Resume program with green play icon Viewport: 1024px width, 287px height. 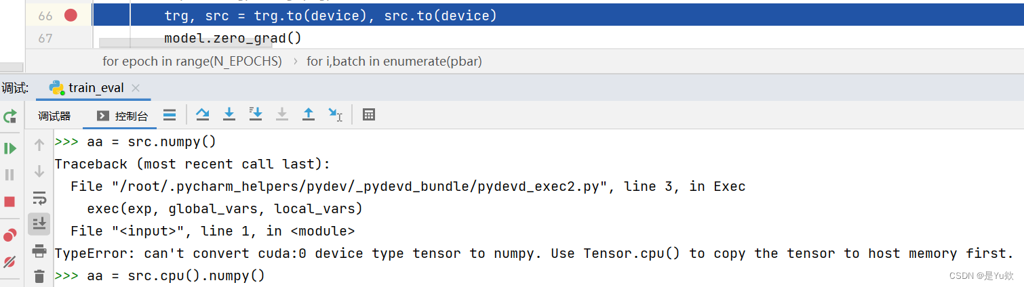[9, 148]
